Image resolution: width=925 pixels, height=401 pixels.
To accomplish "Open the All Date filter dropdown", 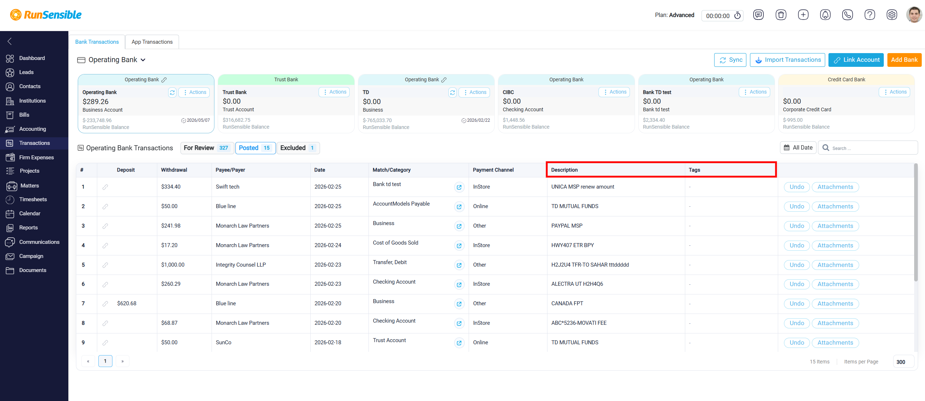I will pos(798,147).
